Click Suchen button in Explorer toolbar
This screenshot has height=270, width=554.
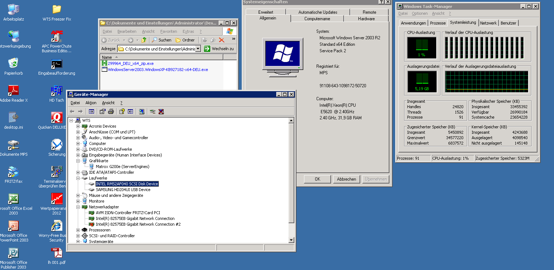click(162, 40)
